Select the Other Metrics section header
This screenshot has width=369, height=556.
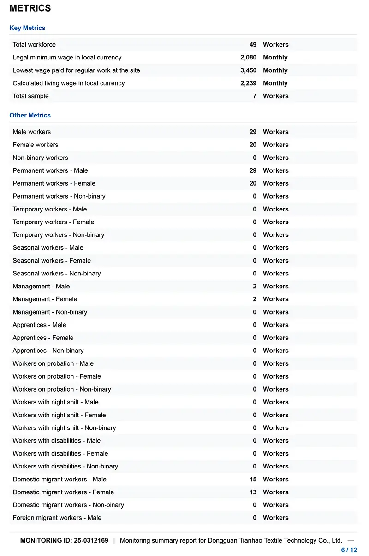pyautogui.click(x=30, y=115)
